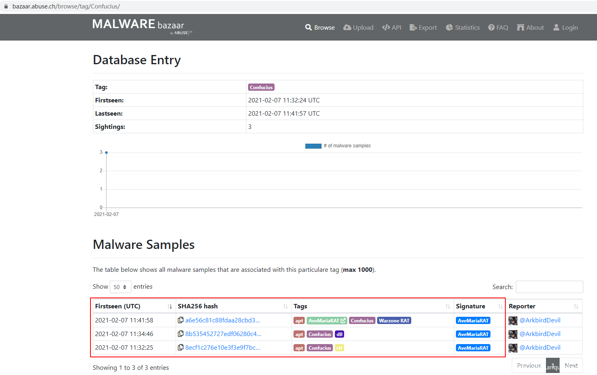Click ArkbirdDevil avatar in first row
The height and width of the screenshot is (375, 597).
(513, 320)
